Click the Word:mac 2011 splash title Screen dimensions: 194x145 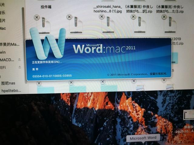click(x=104, y=49)
